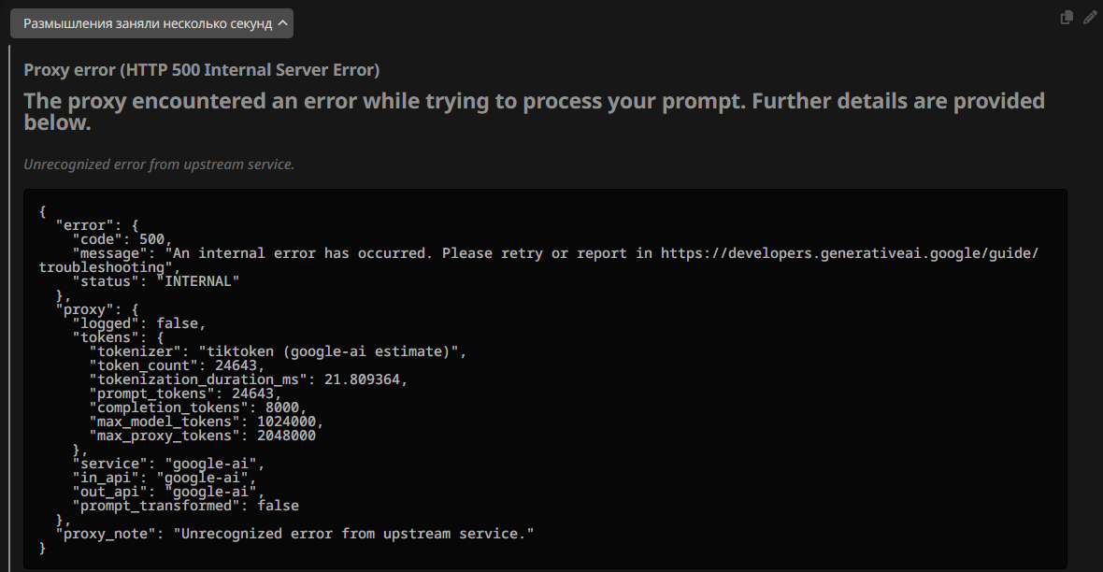Image resolution: width=1103 pixels, height=572 pixels.
Task: Click the "Proxy error (HTTP 500 Internal Server Error)" heading
Action: [x=202, y=70]
